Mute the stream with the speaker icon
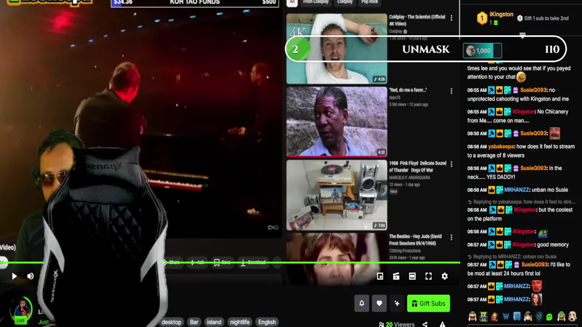The image size is (582, 327). pos(30,276)
